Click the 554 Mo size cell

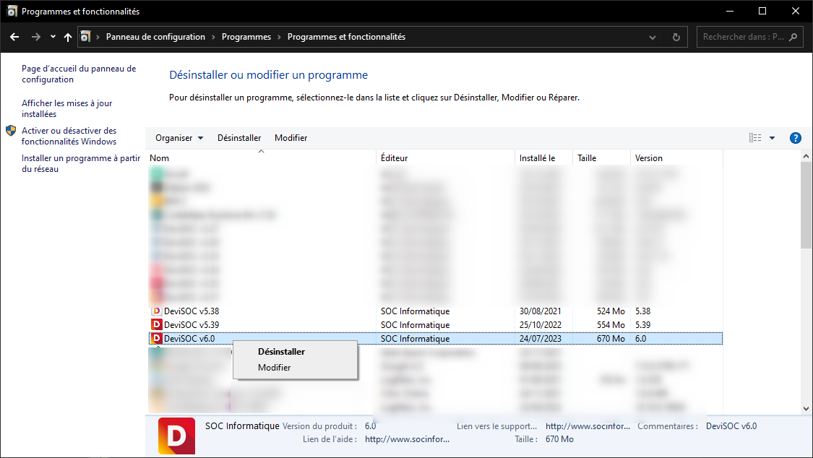pos(611,325)
